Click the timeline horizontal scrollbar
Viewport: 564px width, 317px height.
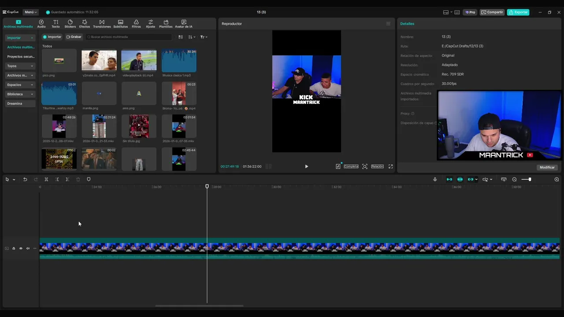click(x=199, y=306)
